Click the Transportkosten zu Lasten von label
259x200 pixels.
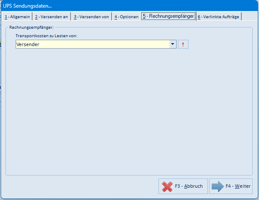(x=46, y=36)
